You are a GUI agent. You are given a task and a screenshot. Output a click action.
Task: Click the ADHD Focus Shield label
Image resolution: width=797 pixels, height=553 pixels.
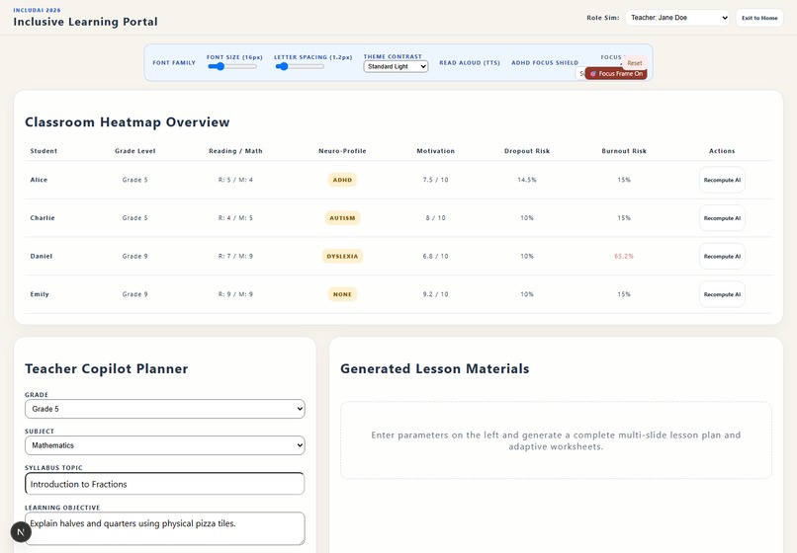(545, 63)
